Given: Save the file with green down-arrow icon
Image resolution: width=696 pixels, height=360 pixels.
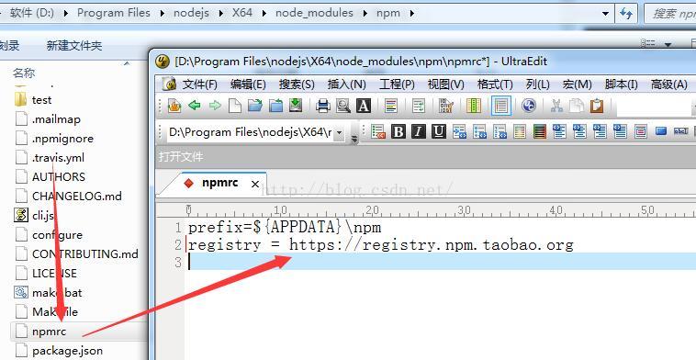Looking at the screenshot, I should [x=296, y=106].
